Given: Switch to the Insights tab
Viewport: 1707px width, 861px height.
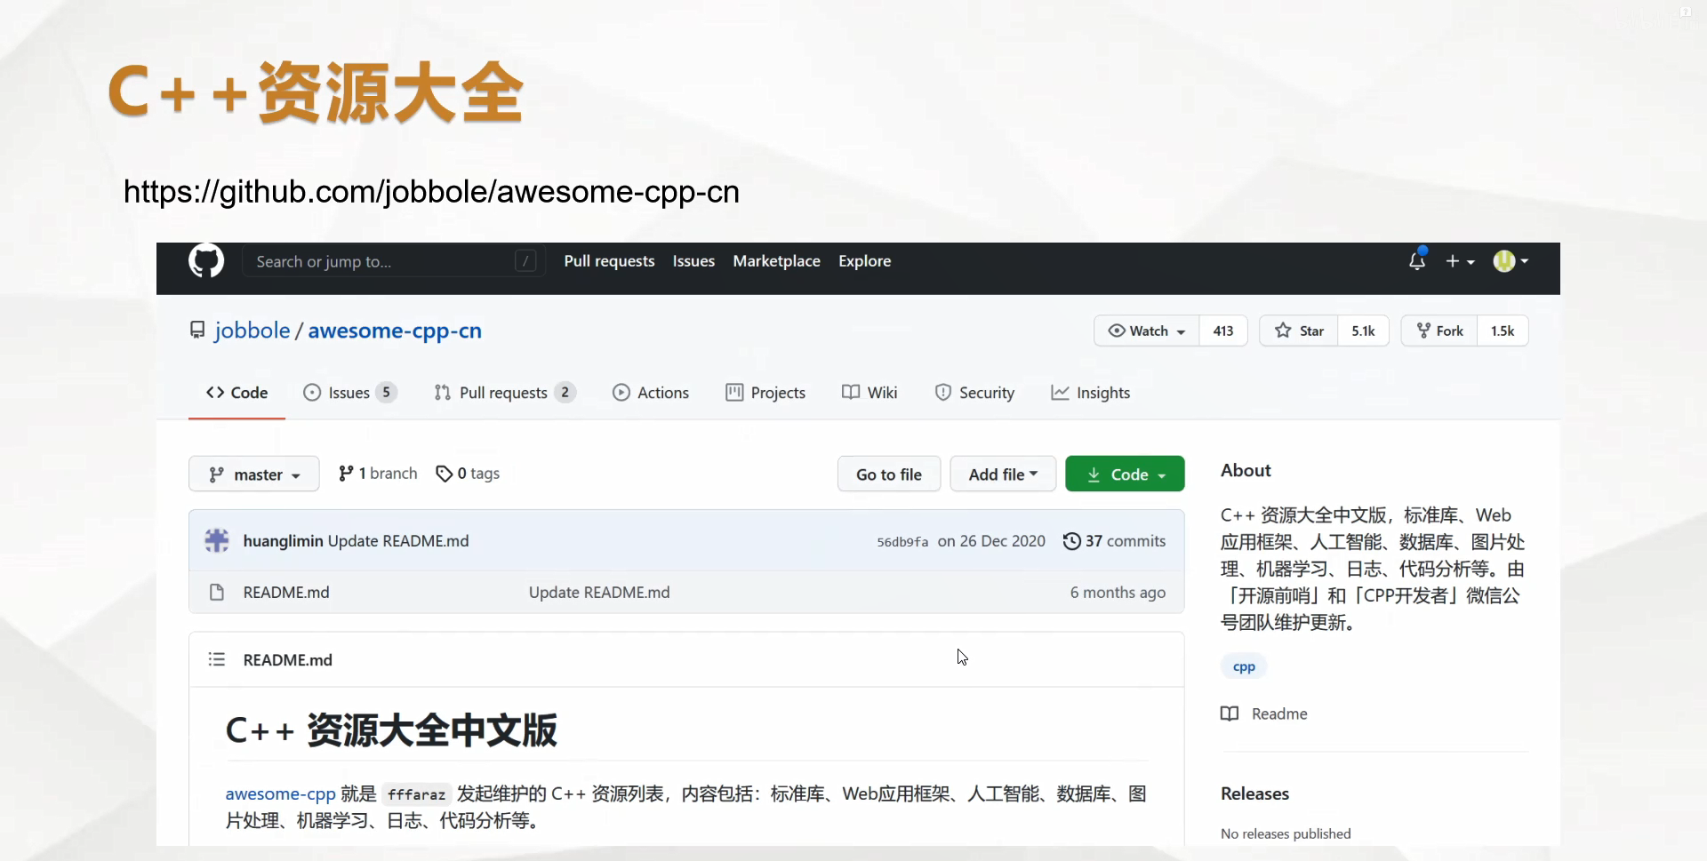Looking at the screenshot, I should (1090, 393).
